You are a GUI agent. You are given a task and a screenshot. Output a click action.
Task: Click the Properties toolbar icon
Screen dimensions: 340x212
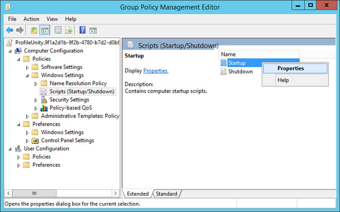[x=58, y=30]
